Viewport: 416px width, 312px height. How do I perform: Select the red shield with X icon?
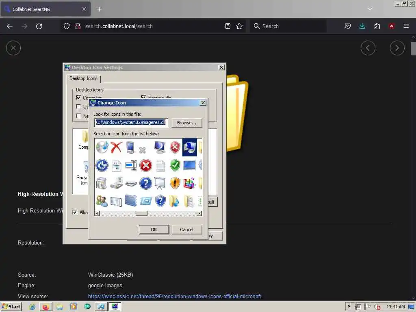click(175, 147)
